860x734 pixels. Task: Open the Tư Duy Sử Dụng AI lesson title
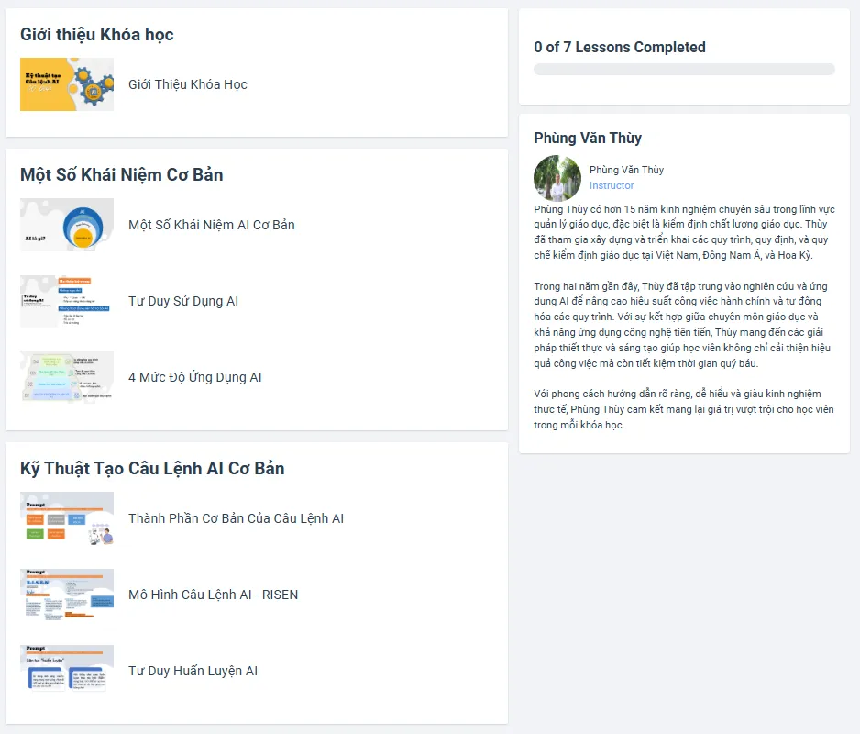tap(183, 301)
